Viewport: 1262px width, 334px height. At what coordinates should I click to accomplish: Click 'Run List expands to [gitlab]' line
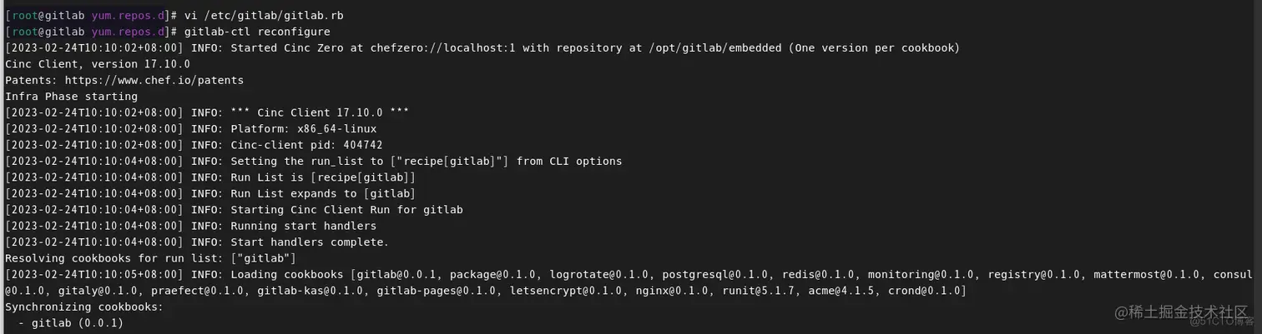323,193
